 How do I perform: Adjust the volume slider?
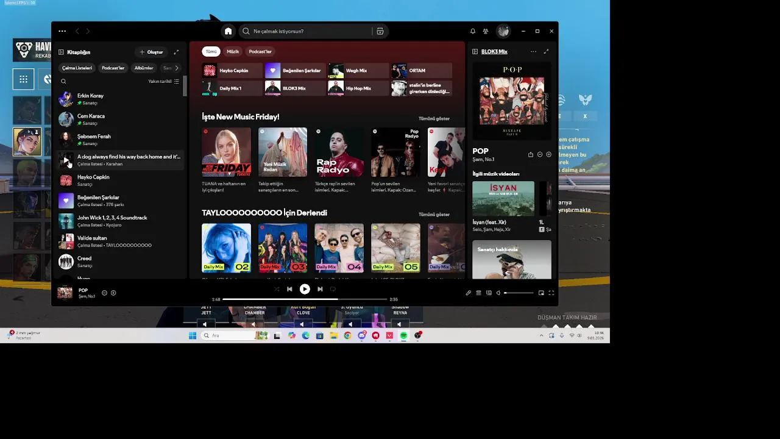click(519, 293)
